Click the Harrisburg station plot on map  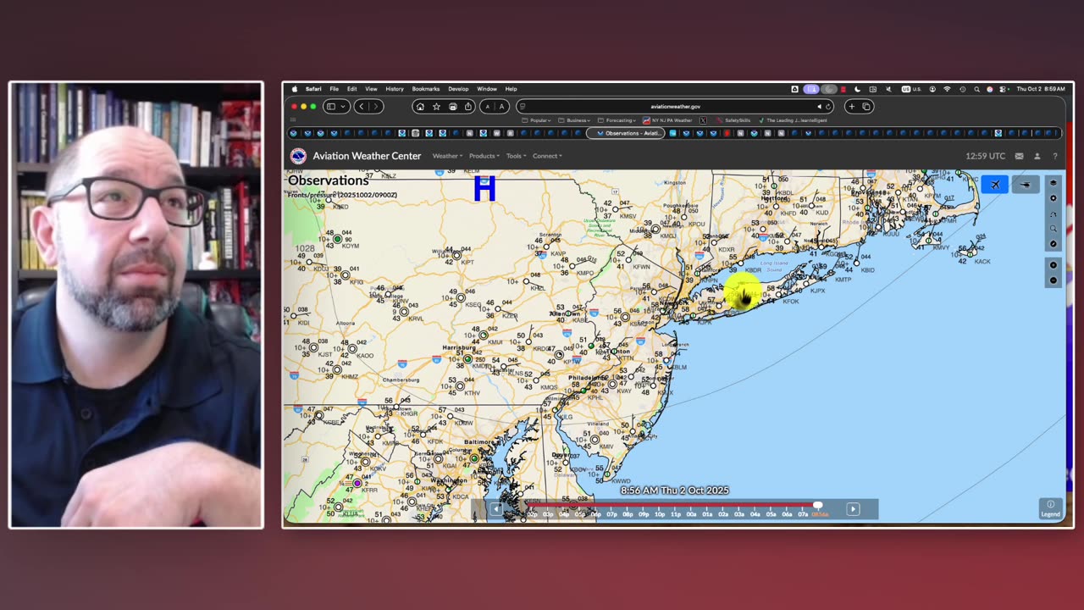[x=467, y=359]
